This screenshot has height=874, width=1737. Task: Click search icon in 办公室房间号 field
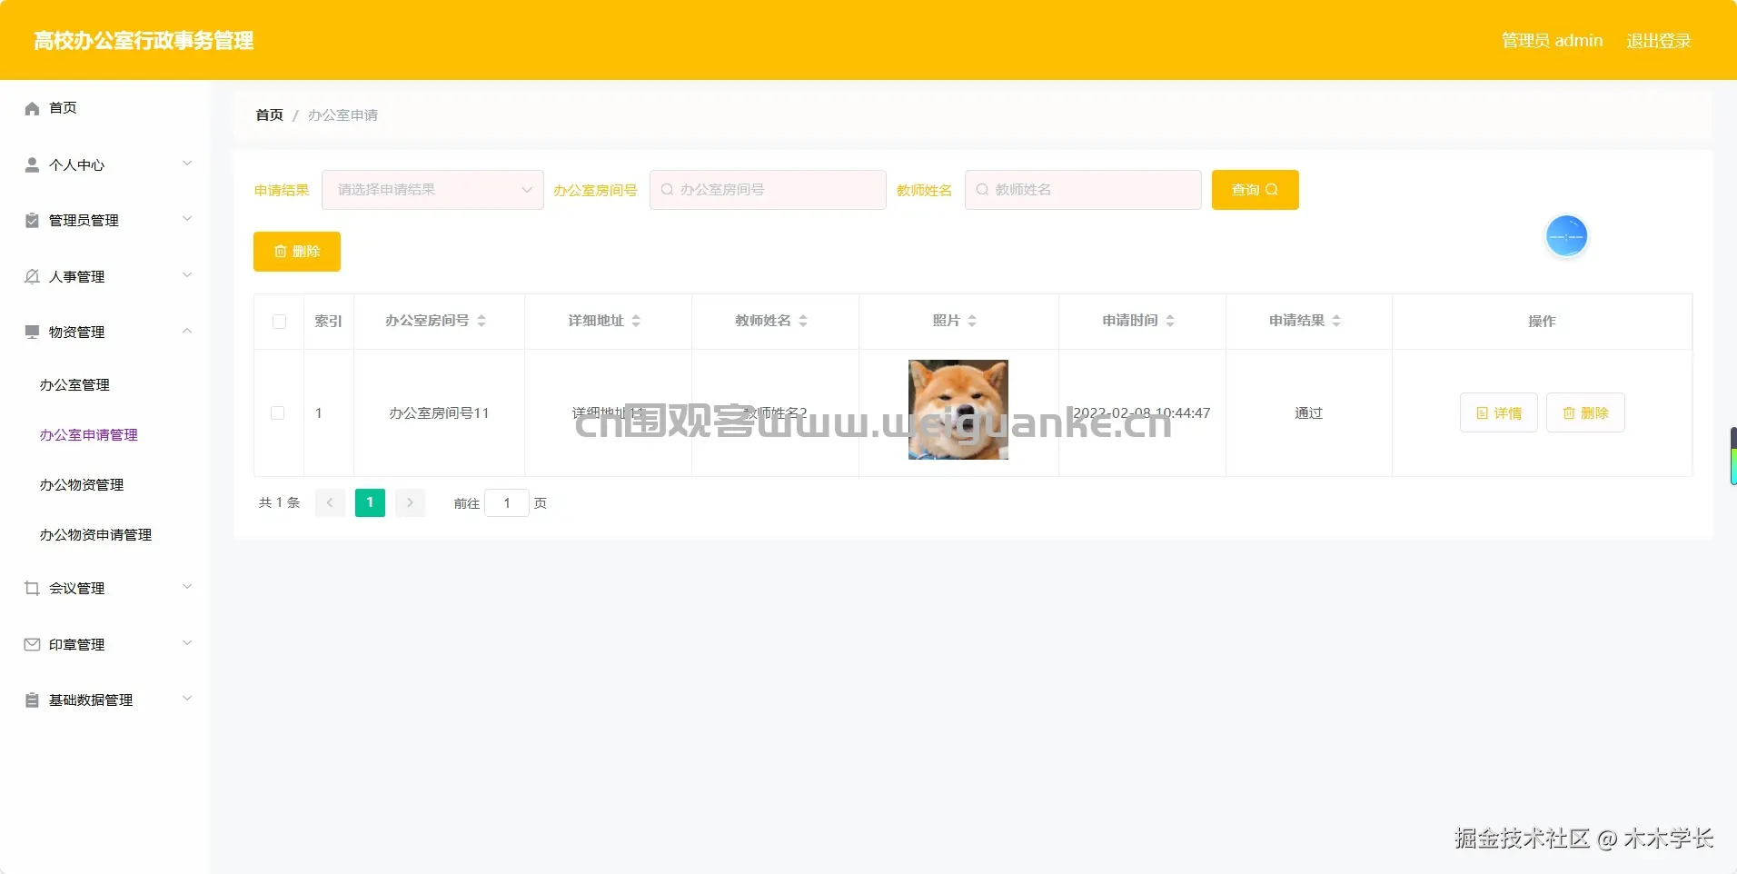[x=667, y=190]
